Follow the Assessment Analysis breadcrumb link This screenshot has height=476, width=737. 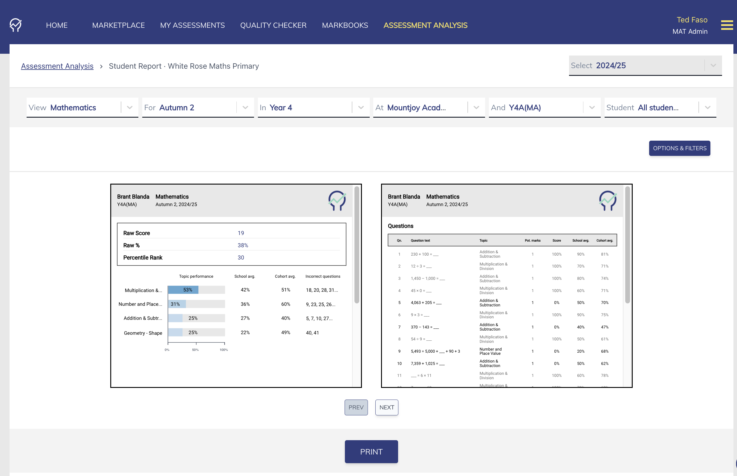click(57, 66)
